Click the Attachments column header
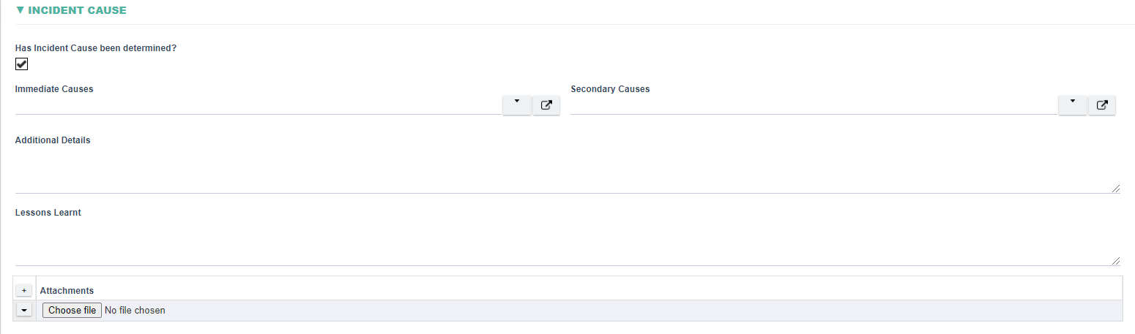The width and height of the screenshot is (1135, 334). (67, 290)
